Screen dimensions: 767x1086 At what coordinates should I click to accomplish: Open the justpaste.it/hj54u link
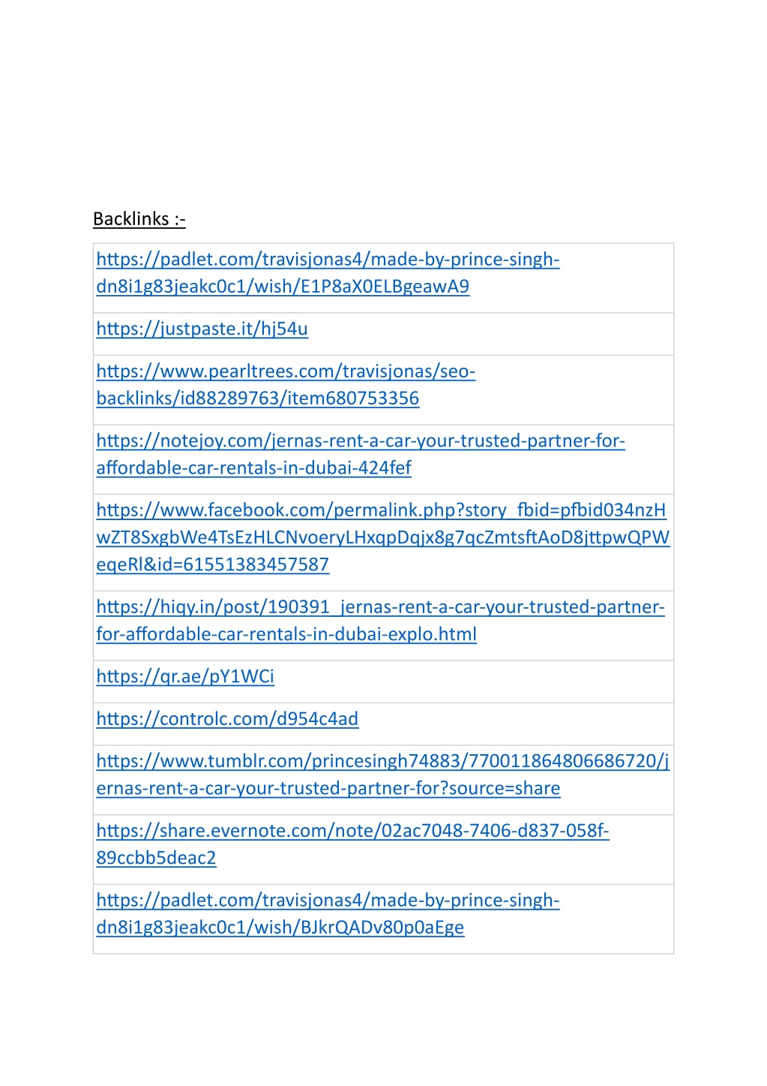coord(202,329)
